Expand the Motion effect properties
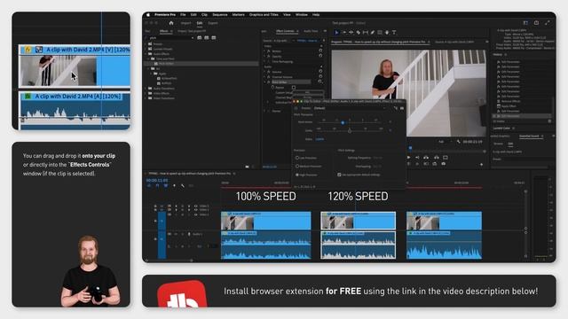The width and height of the screenshot is (568, 319). click(x=264, y=51)
